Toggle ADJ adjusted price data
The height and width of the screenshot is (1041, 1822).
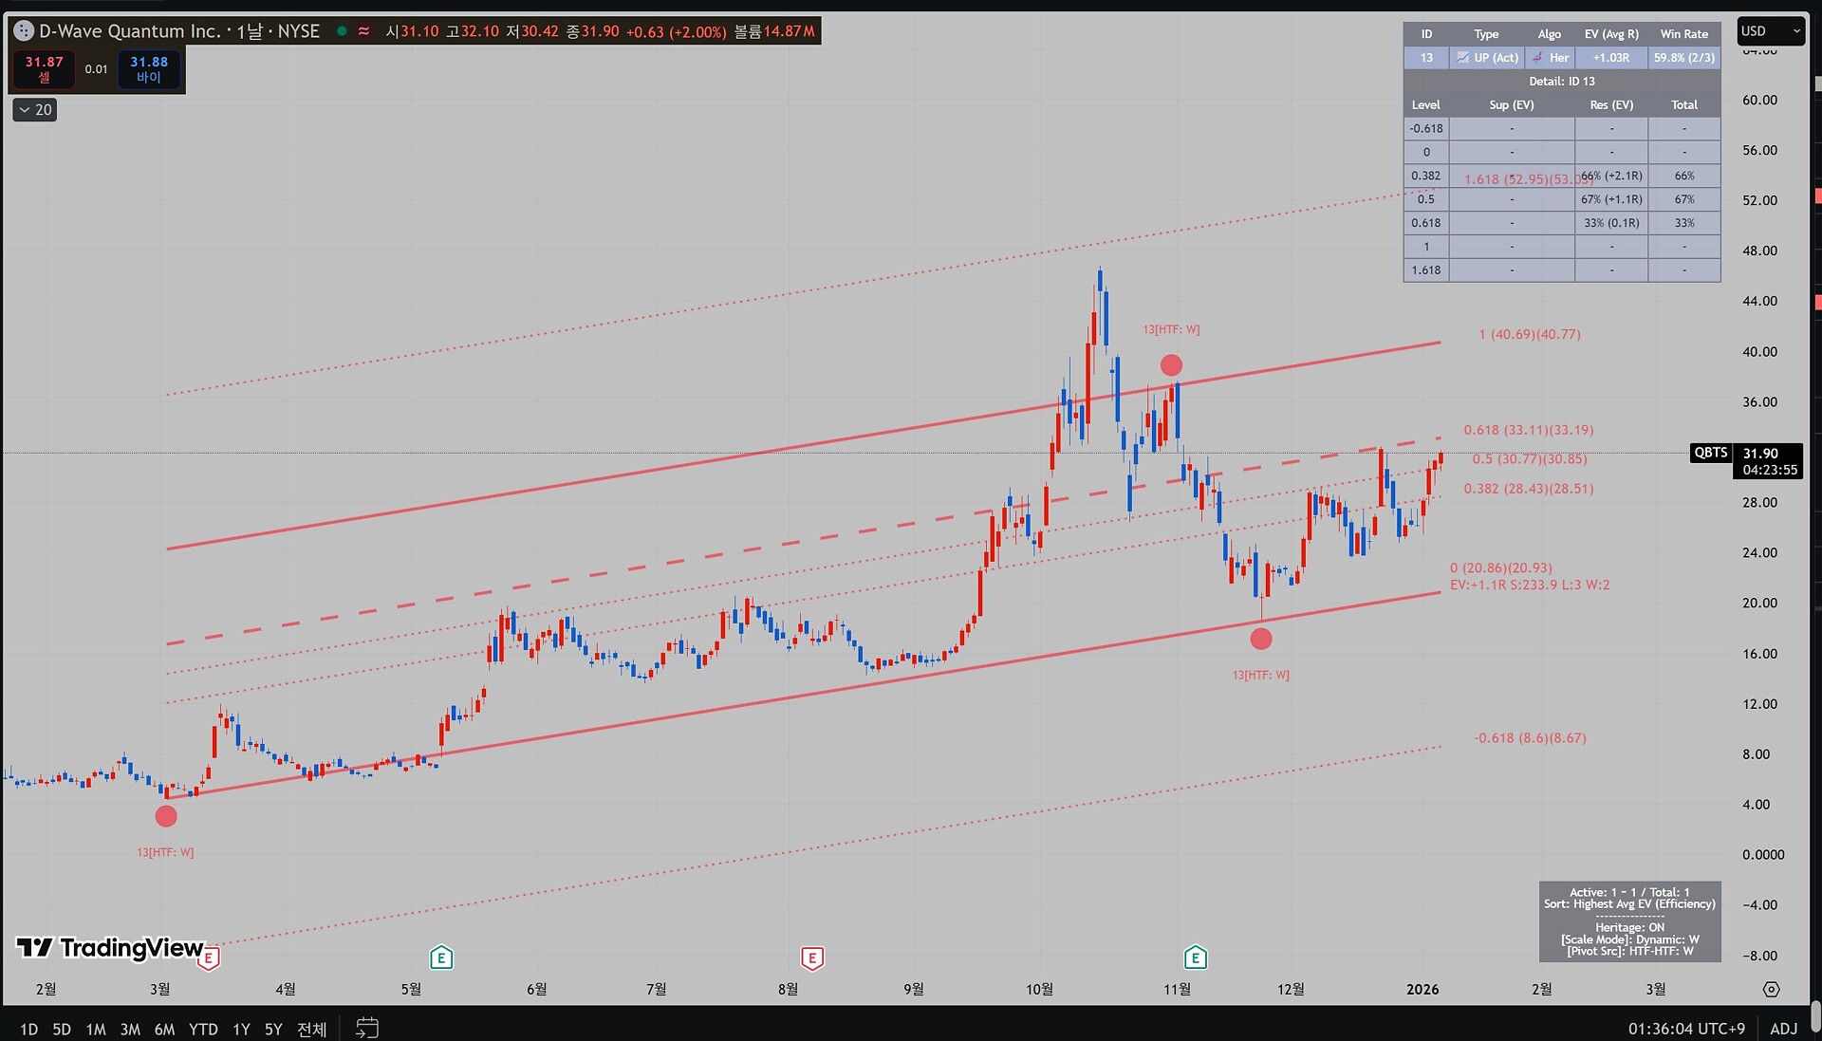[1783, 1029]
